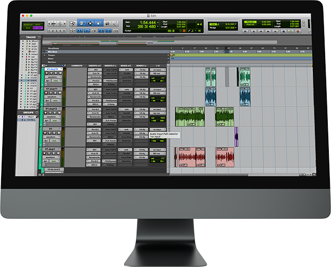Click the Fast Forward transport button

268,31
